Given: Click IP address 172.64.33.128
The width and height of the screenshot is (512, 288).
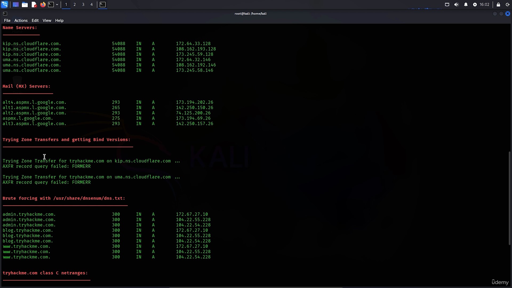Looking at the screenshot, I should click(x=193, y=44).
